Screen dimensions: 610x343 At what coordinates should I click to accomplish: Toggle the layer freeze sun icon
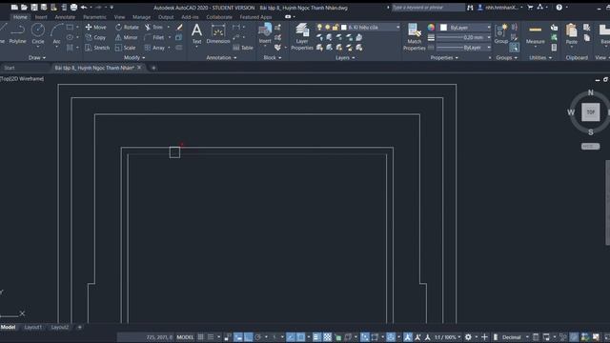coord(328,28)
